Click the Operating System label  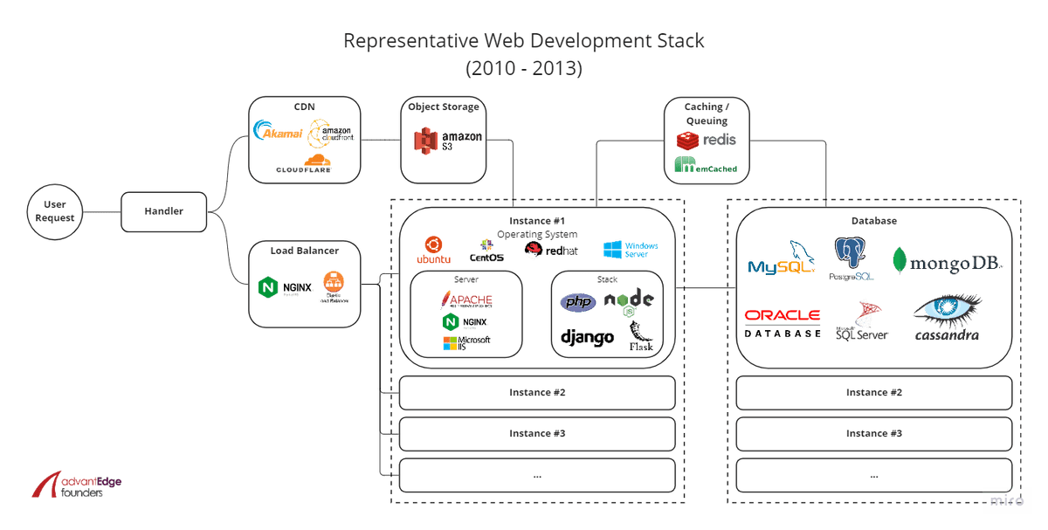point(537,234)
